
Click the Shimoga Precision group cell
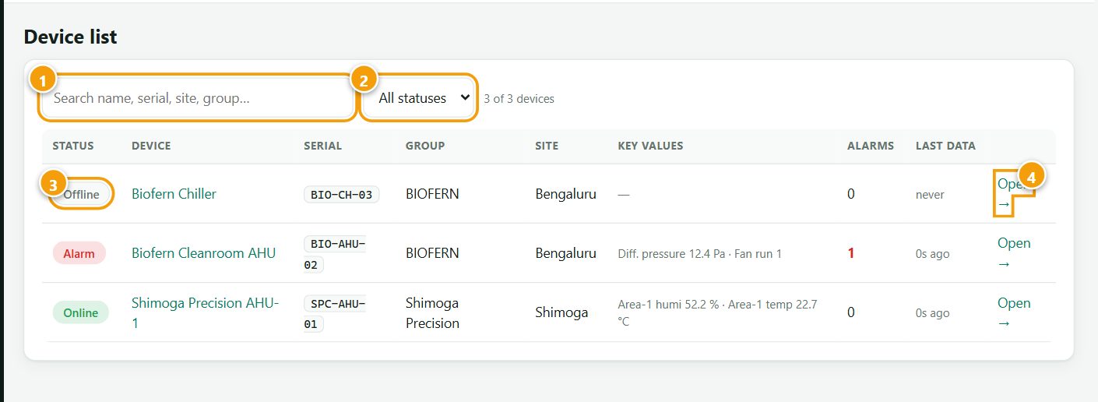[x=432, y=312]
